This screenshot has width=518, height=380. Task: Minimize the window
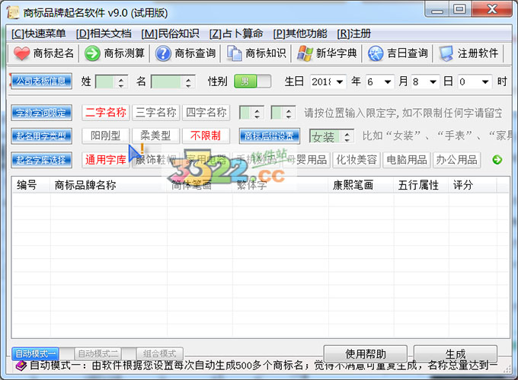pyautogui.click(x=436, y=9)
